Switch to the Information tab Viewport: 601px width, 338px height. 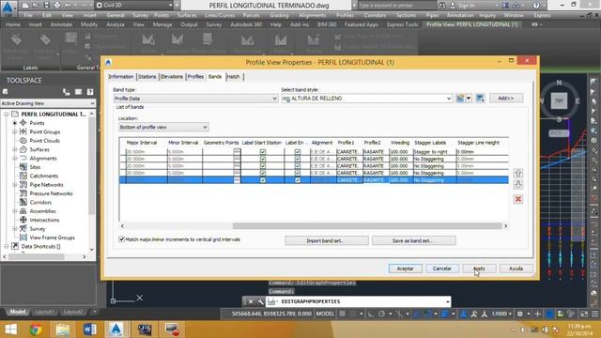coord(121,77)
